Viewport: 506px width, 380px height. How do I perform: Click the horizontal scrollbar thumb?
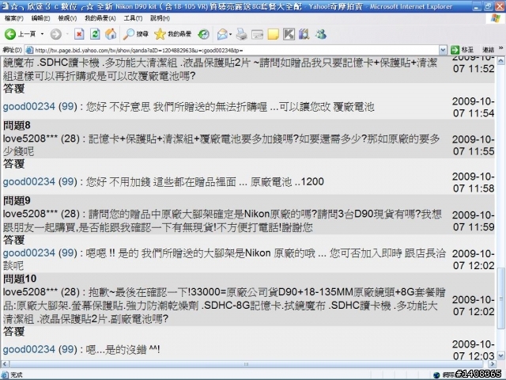(246, 364)
